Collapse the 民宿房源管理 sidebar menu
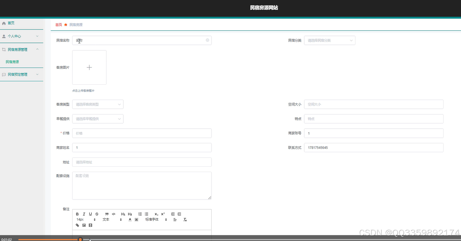The height and width of the screenshot is (241, 461). [x=22, y=50]
